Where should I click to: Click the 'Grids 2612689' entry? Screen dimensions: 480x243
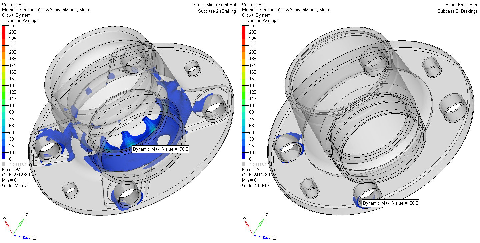pos(16,175)
